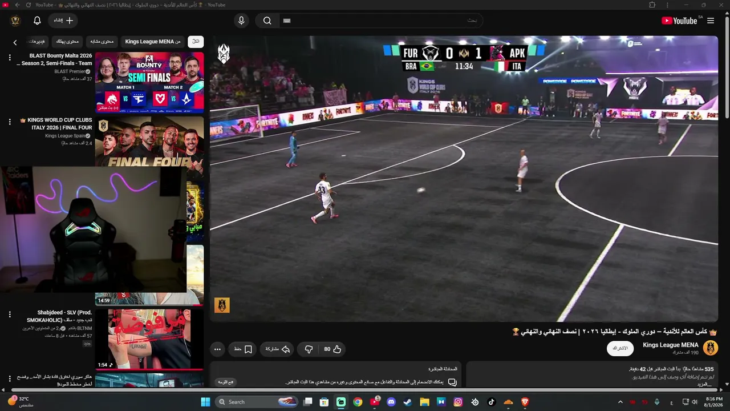The width and height of the screenshot is (730, 411).
Task: Select the 'All' filter chip
Action: 196,42
